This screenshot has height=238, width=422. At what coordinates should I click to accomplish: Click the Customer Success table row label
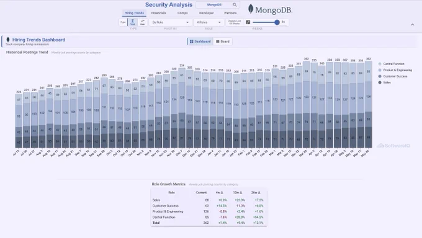click(x=166, y=206)
